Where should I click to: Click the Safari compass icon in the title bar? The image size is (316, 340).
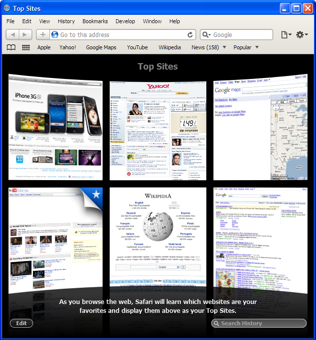[7, 8]
